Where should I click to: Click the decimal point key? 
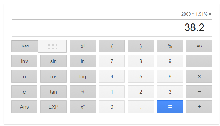pos(141,107)
